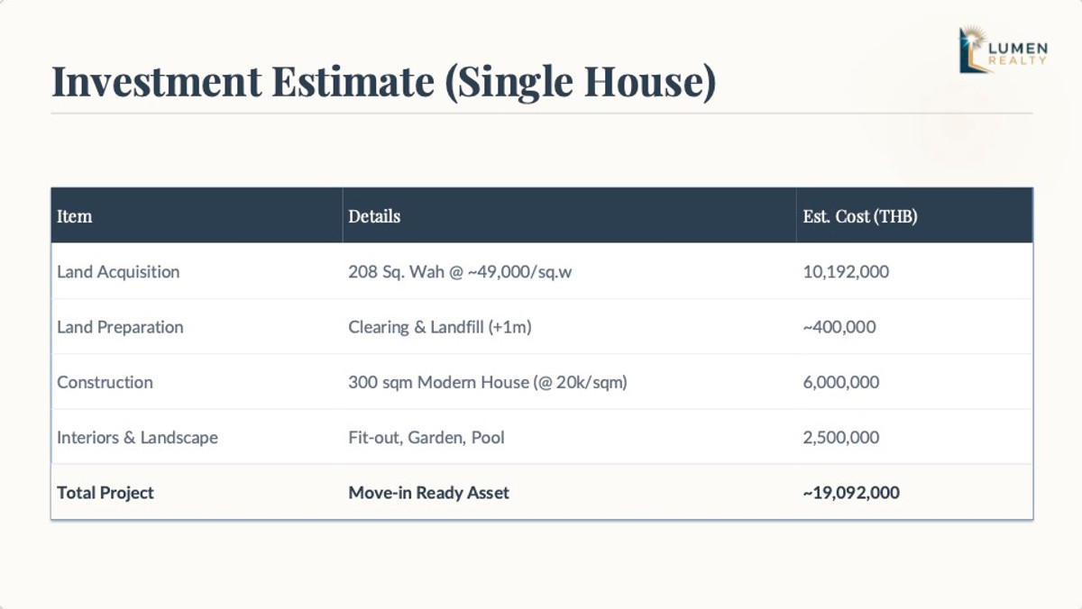
Task: Click the 6,000,000 cost value
Action: coord(840,383)
